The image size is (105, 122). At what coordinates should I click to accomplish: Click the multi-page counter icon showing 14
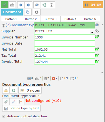pyautogui.click(x=72, y=79)
